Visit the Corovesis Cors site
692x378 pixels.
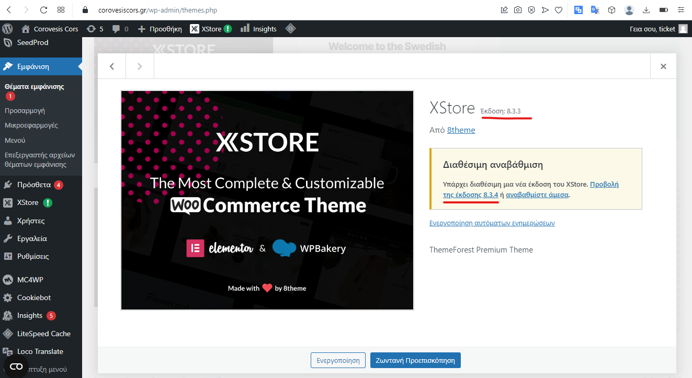click(50, 29)
